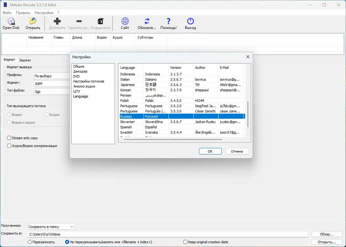Click the Author column header
Screen dimensions: 346x247
[206, 67]
